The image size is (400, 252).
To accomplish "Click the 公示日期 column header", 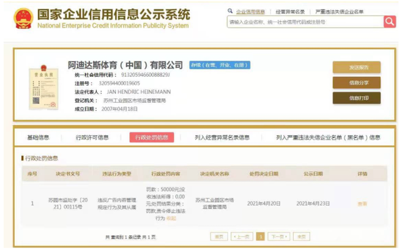I will point(313,174).
